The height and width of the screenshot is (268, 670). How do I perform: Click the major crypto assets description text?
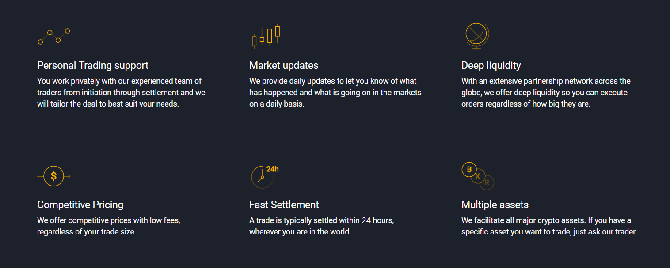(x=549, y=226)
